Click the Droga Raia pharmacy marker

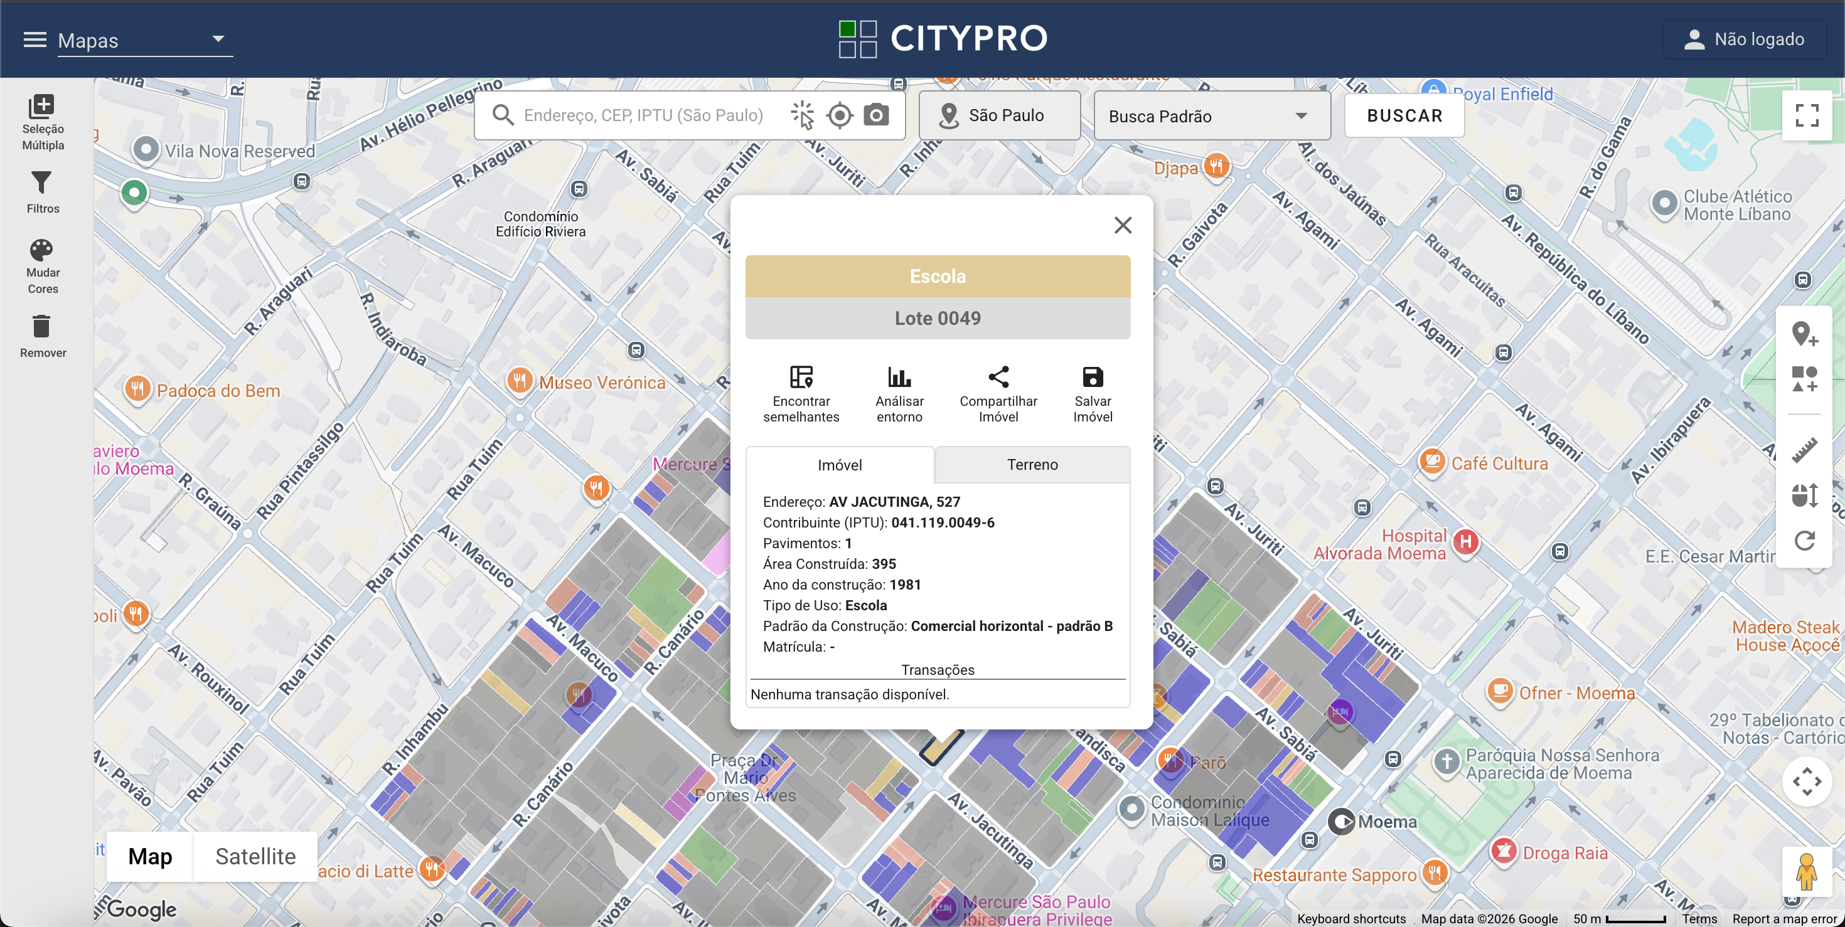pos(1504,851)
